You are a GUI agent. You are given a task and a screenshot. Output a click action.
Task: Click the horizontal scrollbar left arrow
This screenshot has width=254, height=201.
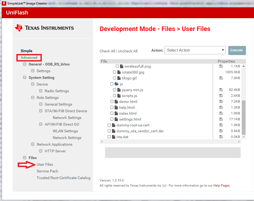[x=102, y=142]
